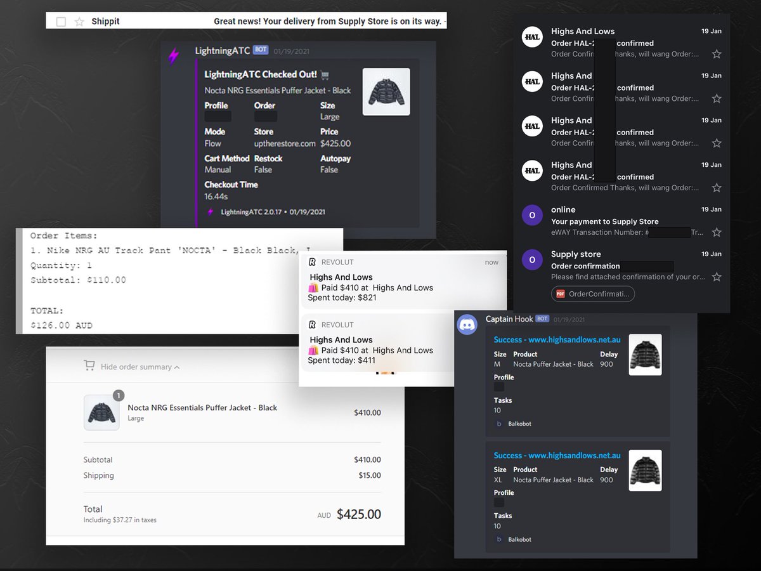Open the Revolut notification showing Spent today $411
761x571 pixels.
click(x=403, y=343)
